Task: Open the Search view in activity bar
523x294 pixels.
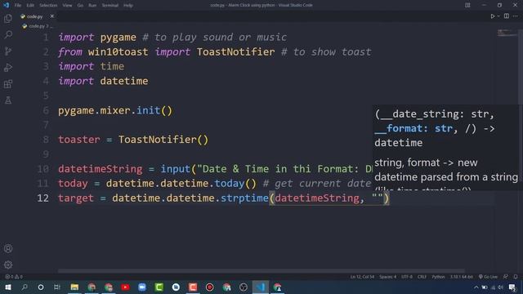Action: pos(8,34)
